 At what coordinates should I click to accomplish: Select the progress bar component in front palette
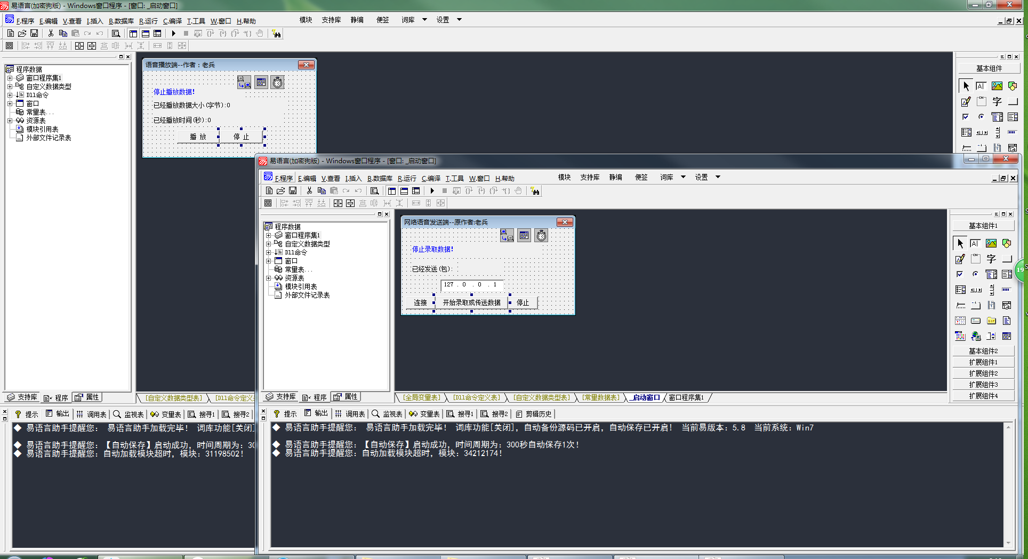pyautogui.click(x=1007, y=290)
